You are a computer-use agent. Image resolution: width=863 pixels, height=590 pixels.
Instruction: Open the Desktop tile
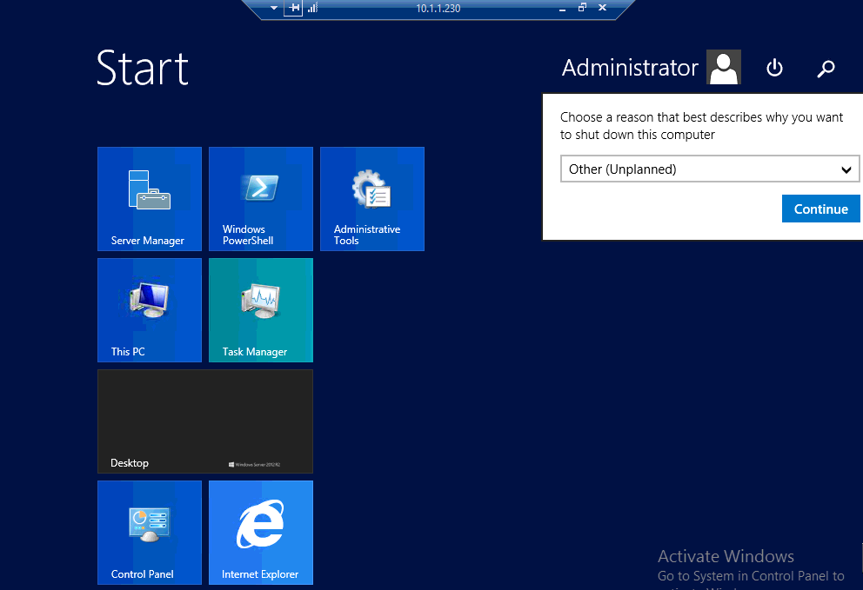205,421
